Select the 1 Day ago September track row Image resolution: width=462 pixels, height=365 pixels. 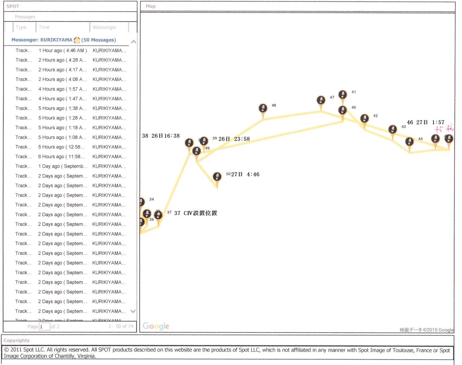(70, 166)
